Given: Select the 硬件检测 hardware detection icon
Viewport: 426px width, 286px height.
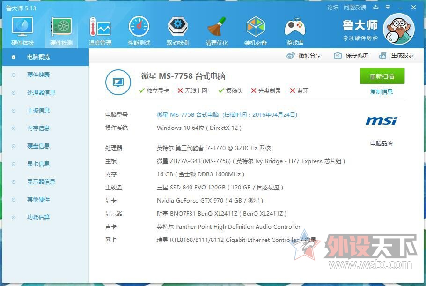Looking at the screenshot, I should coord(61,31).
